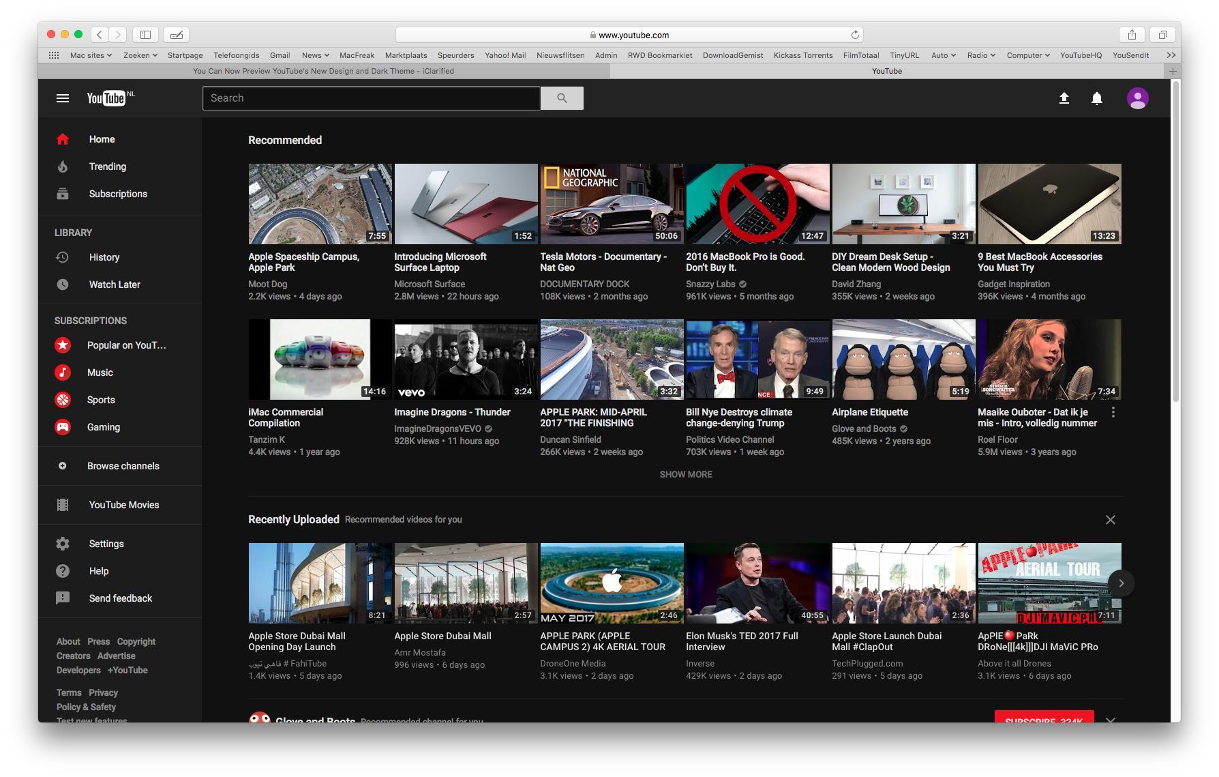Open the About footer link

click(68, 641)
